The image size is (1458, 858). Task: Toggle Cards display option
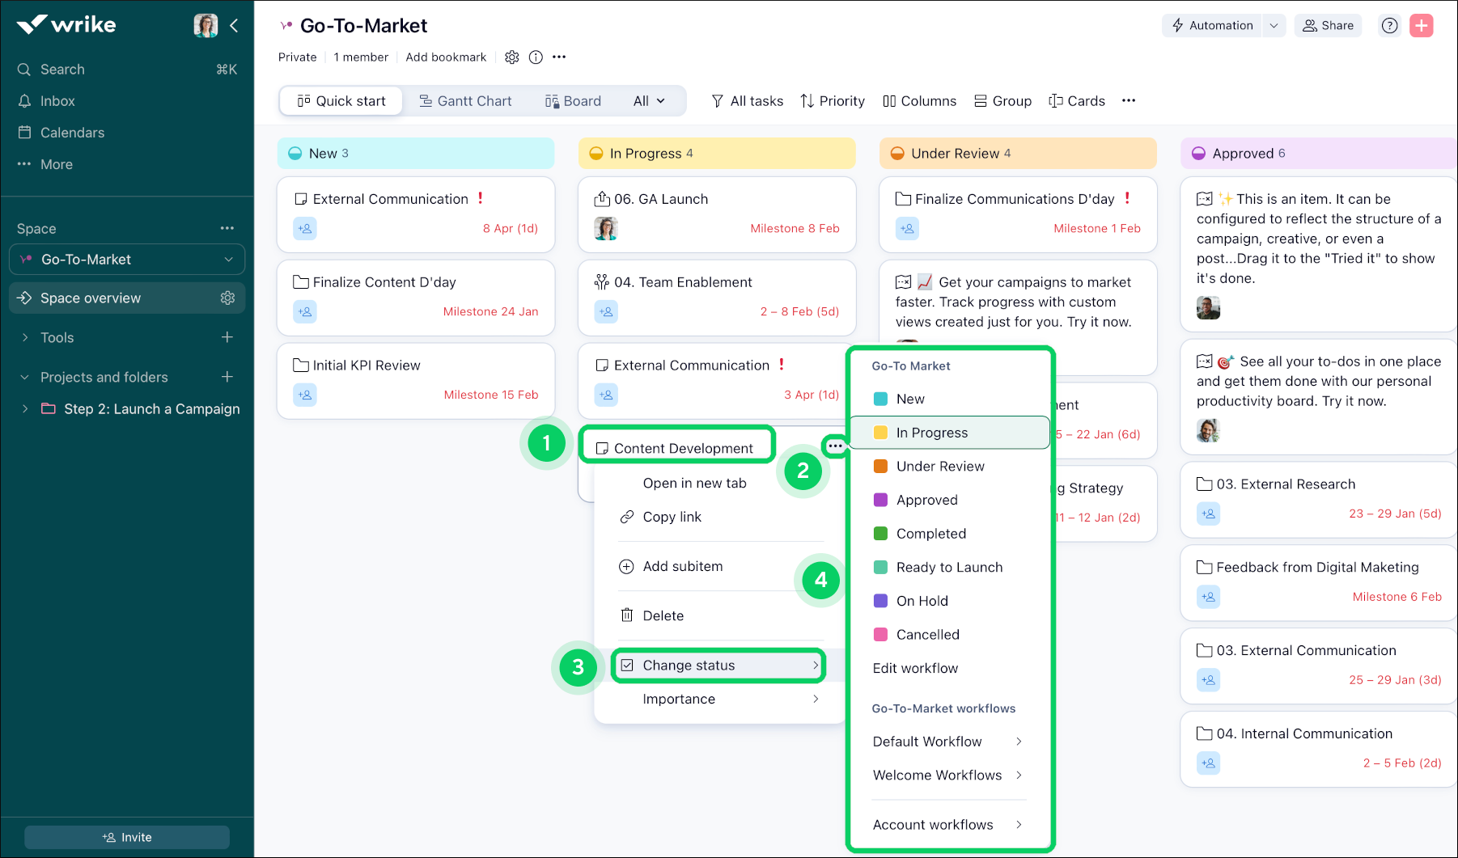(1077, 101)
